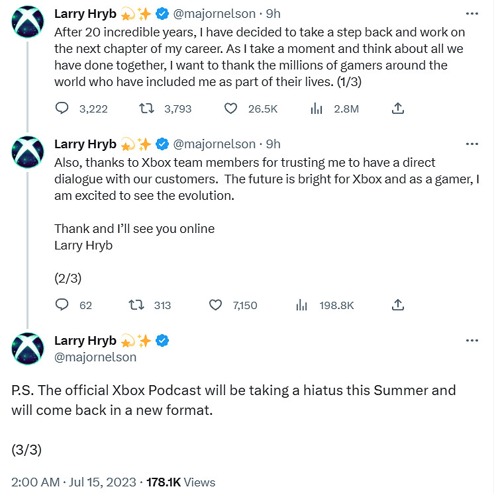View analytics of the 2.8M views tweet

click(317, 109)
